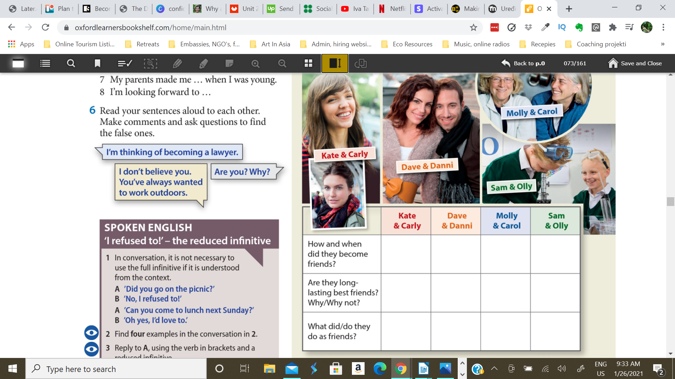Switch to the Iva Ta YouTube tab
Image resolution: width=675 pixels, height=379 pixels.
pos(355,9)
